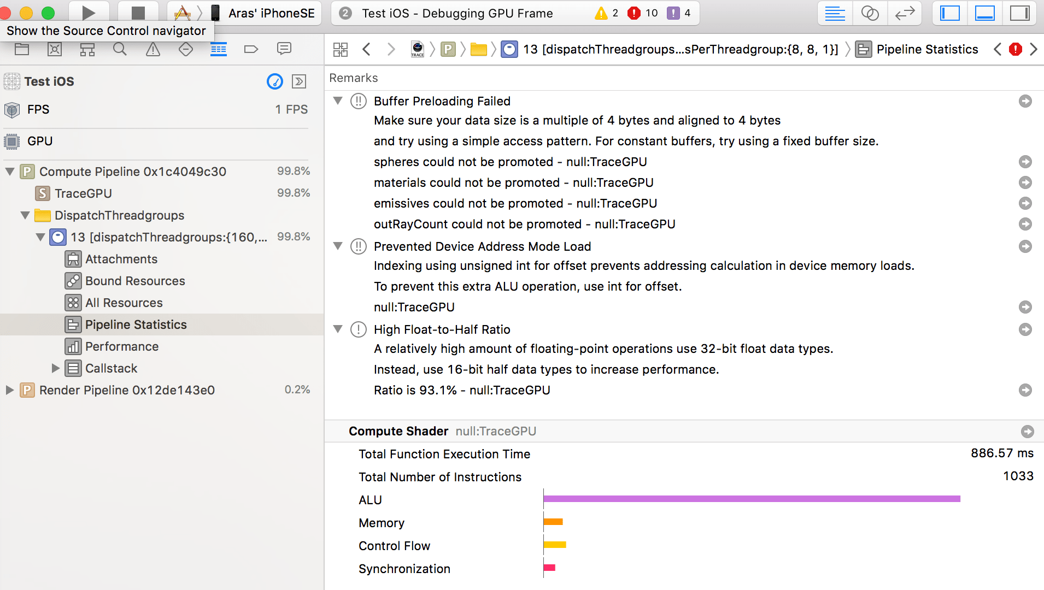
Task: Open the Report navigator speech-bubble icon
Action: click(284, 49)
